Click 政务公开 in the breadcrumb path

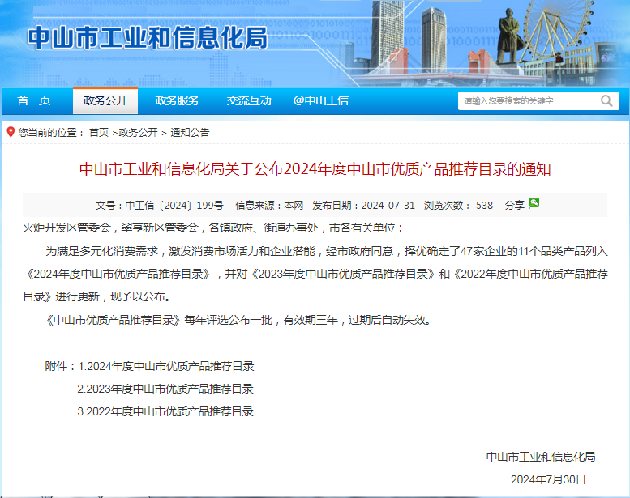(138, 133)
